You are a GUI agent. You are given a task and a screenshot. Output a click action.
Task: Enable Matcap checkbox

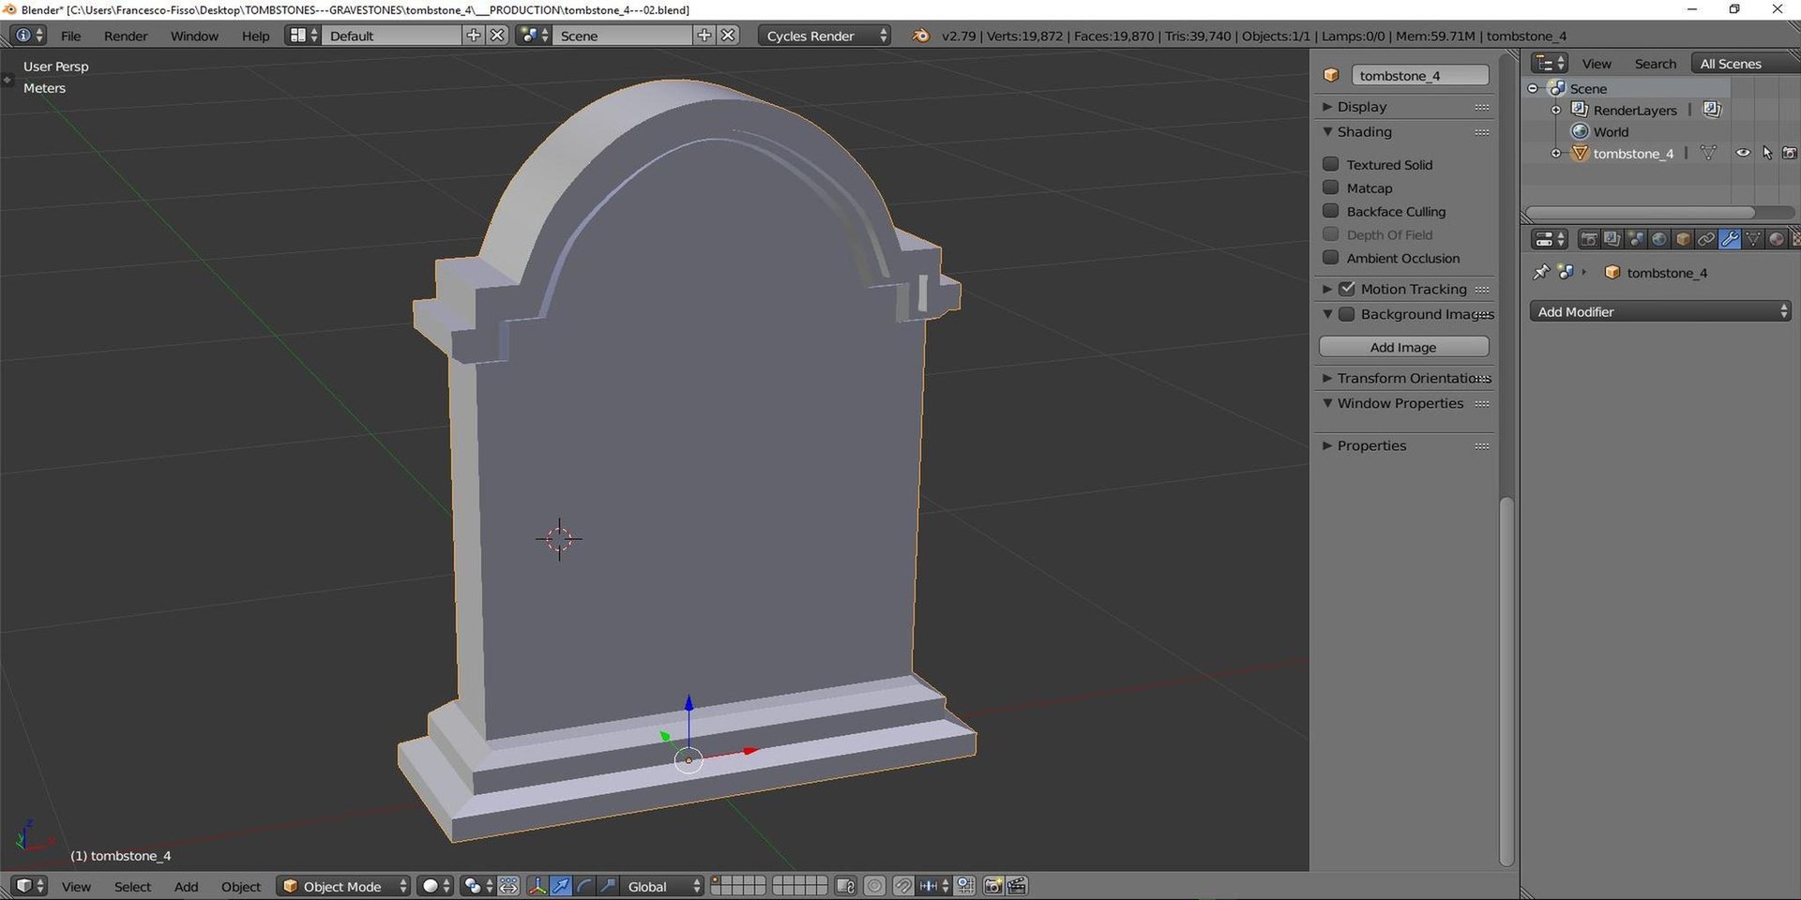1330,187
